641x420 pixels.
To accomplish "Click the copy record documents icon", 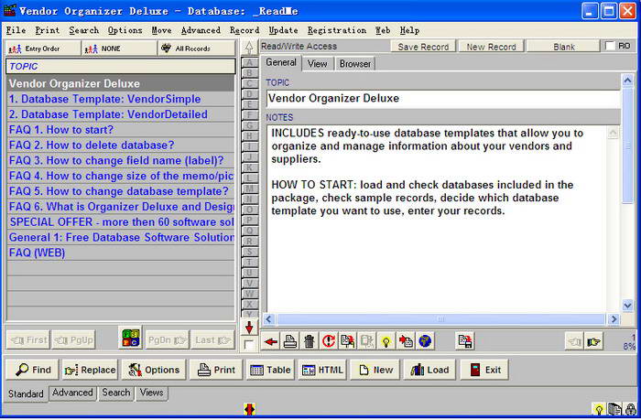I will (348, 341).
